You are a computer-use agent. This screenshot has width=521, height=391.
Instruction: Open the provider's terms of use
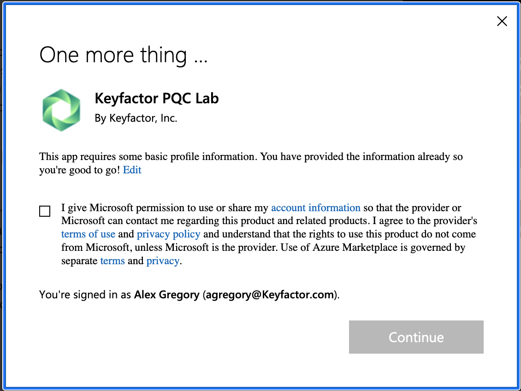[88, 234]
